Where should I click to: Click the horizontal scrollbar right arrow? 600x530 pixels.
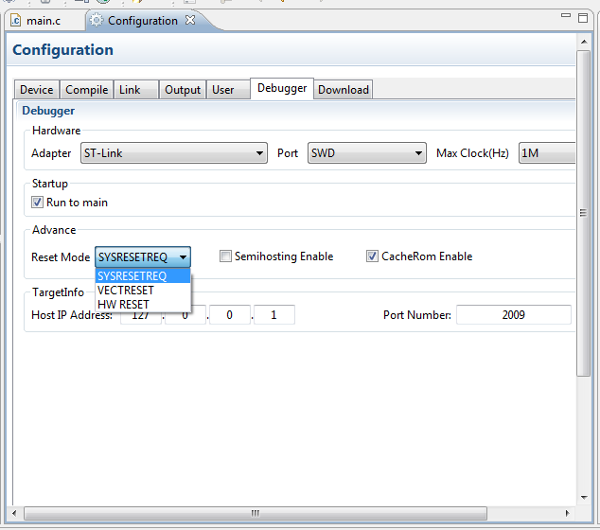[567, 513]
